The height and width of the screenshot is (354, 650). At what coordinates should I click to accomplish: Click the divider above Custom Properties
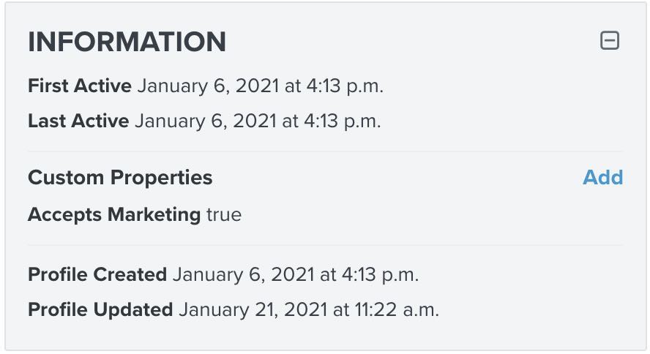click(x=325, y=151)
